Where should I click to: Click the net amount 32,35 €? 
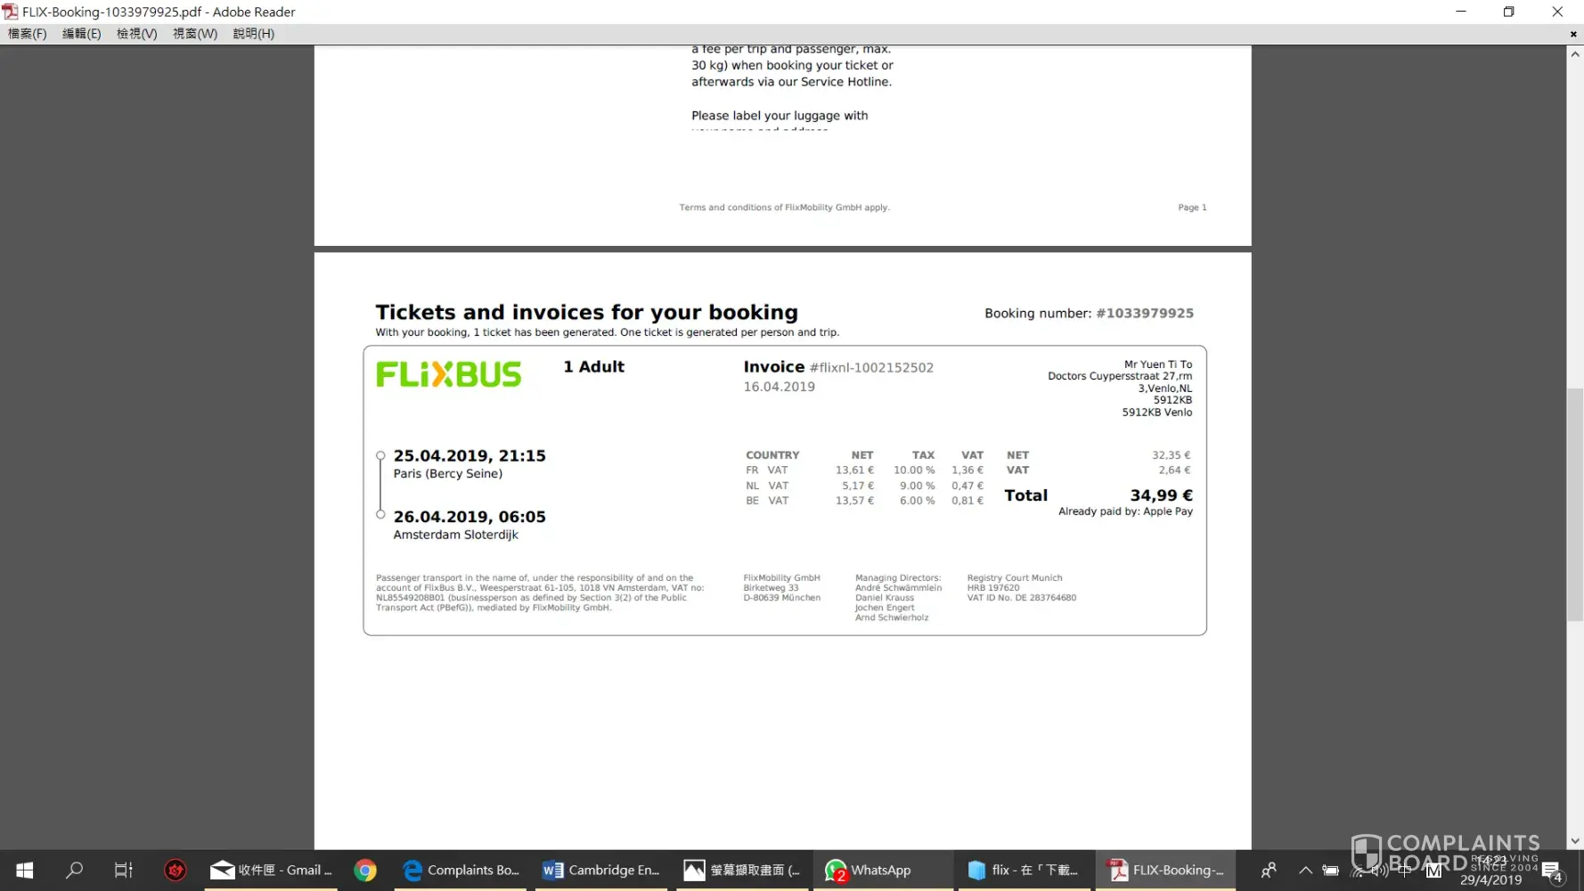coord(1172,455)
